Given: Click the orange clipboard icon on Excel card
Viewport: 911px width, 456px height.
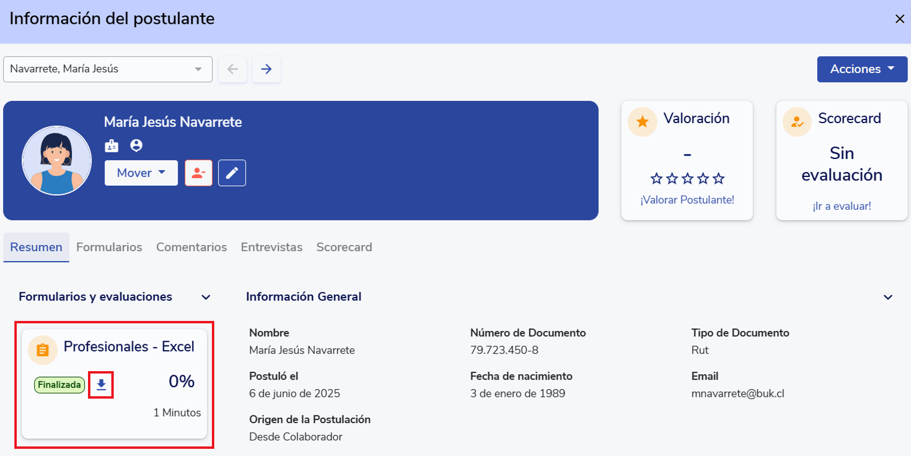Looking at the screenshot, I should (42, 350).
